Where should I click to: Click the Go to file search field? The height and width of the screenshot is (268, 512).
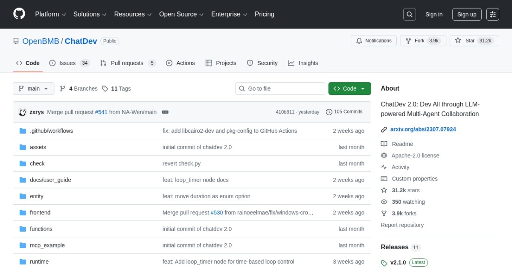tap(280, 88)
